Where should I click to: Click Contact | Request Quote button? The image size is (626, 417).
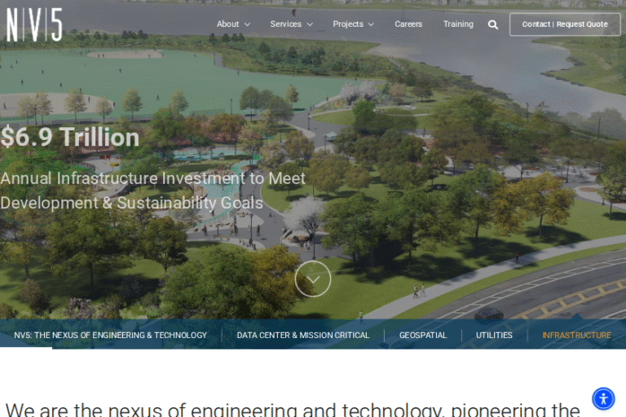565,24
